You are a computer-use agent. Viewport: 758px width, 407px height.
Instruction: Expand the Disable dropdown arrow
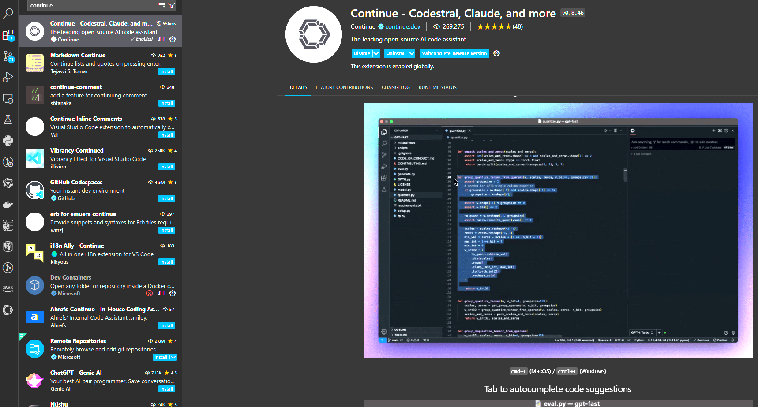tap(376, 53)
